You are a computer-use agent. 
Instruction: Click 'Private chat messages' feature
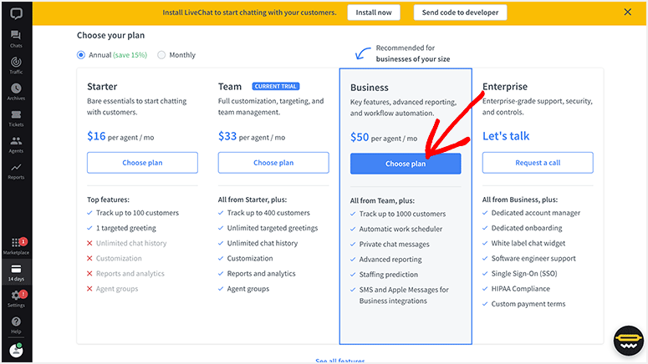(x=395, y=245)
